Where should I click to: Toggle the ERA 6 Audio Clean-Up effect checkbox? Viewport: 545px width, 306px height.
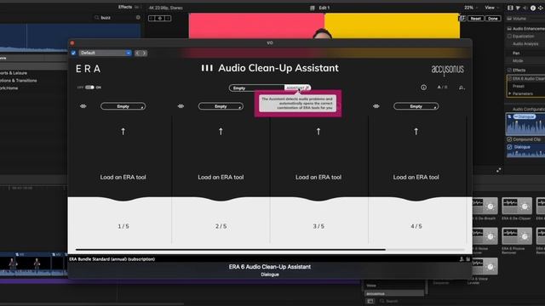pyautogui.click(x=510, y=79)
